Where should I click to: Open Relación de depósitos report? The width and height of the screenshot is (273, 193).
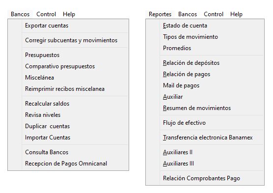(x=205, y=63)
